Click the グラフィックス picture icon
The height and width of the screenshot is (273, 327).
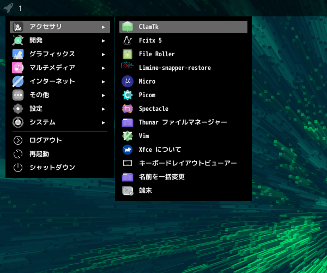point(18,54)
